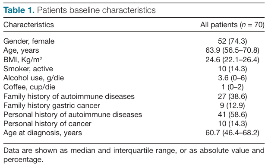Viewport: 268px width, 165px height.
Task: Select the Age, years row label
Action: tap(21, 51)
